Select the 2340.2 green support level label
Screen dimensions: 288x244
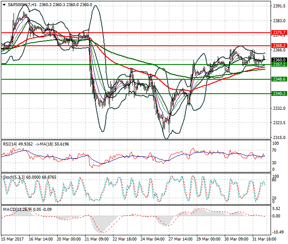279,94
